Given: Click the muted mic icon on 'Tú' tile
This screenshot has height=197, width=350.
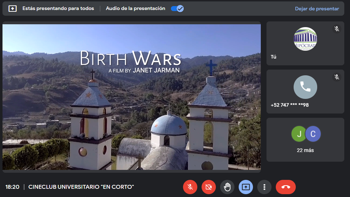Looking at the screenshot, I should (x=336, y=29).
